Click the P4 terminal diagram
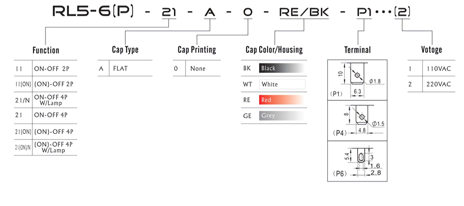Screen dimensions: 464x206 (357, 121)
